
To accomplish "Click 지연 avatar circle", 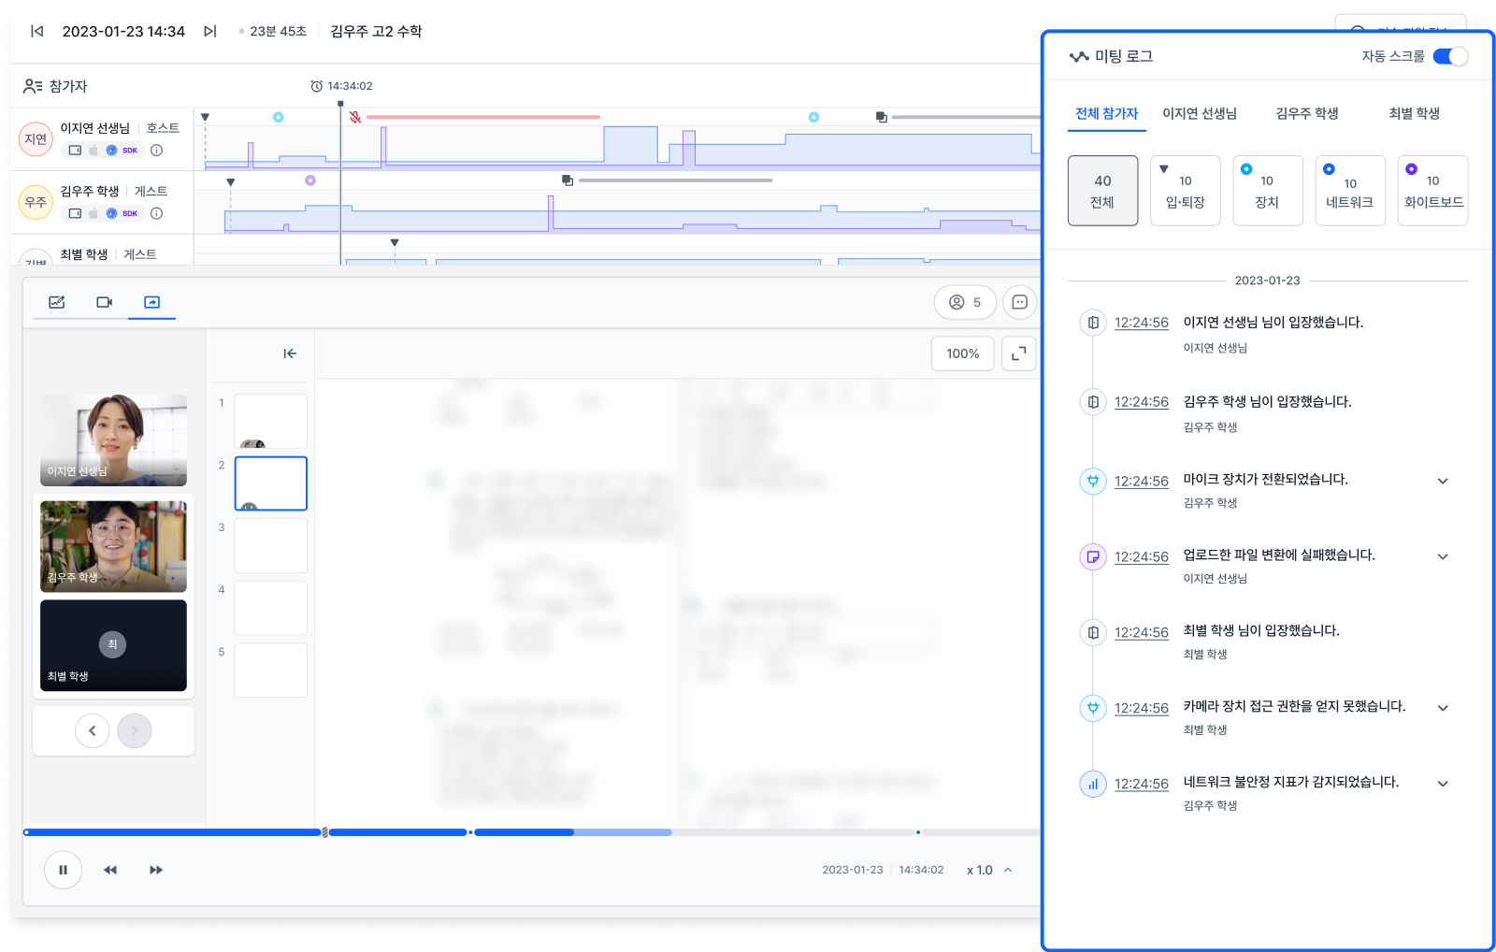I will [x=36, y=139].
